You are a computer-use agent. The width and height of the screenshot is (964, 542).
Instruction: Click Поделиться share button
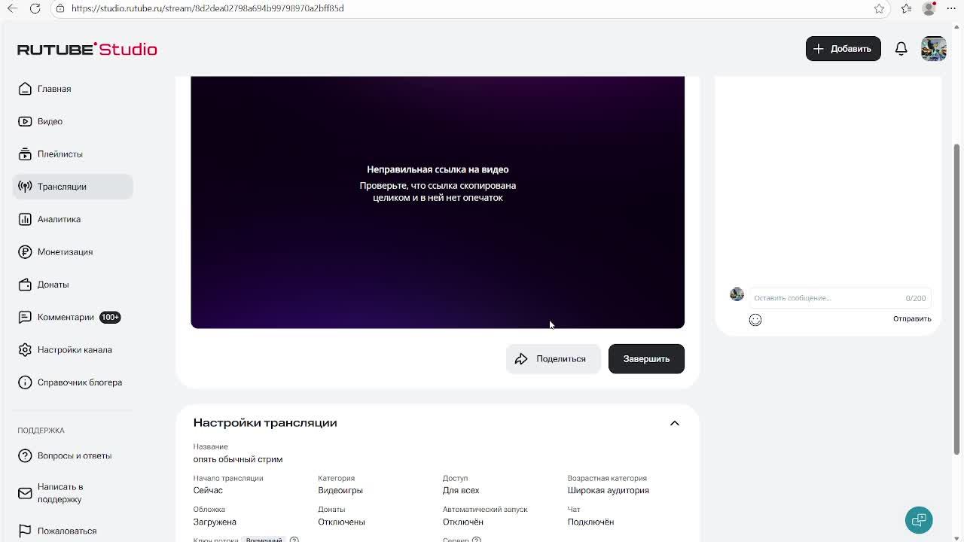[553, 359]
